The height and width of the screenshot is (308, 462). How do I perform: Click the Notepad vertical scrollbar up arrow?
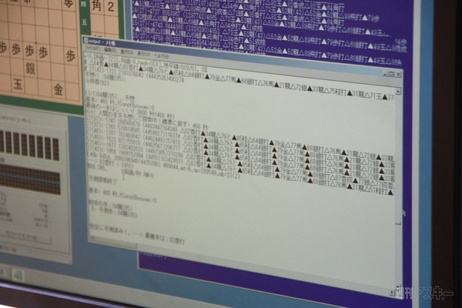click(398, 92)
